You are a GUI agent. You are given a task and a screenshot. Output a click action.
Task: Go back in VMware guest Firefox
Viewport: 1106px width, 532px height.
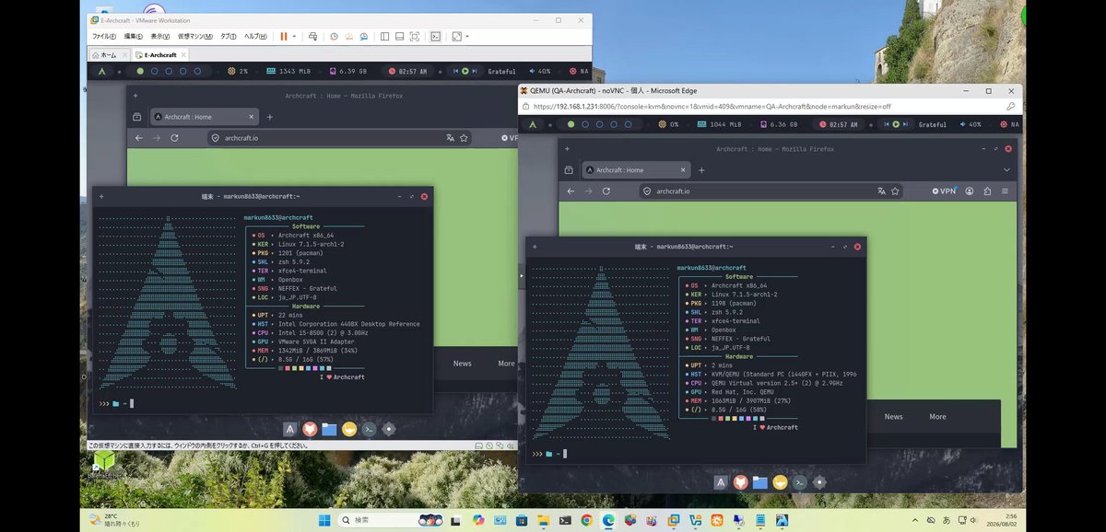coord(139,138)
